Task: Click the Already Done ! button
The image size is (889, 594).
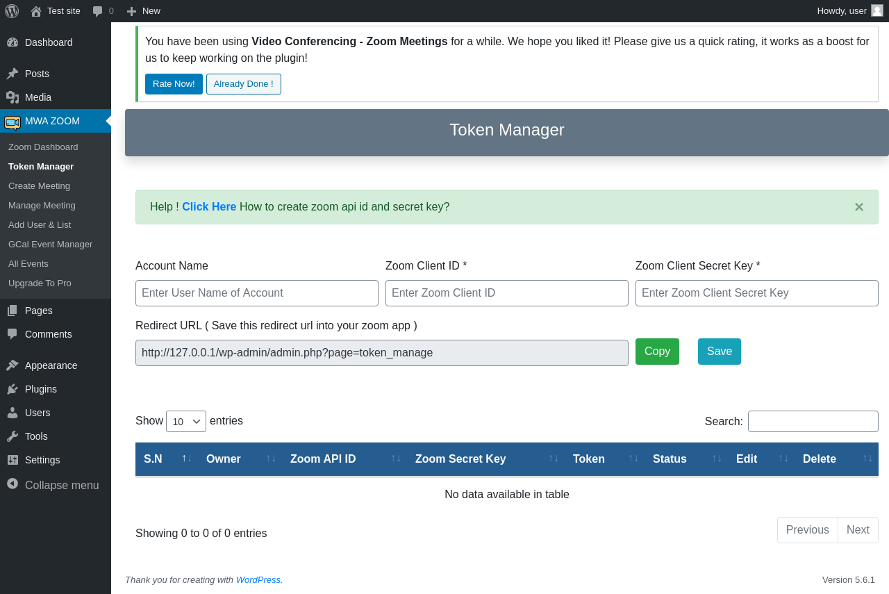Action: pos(244,84)
